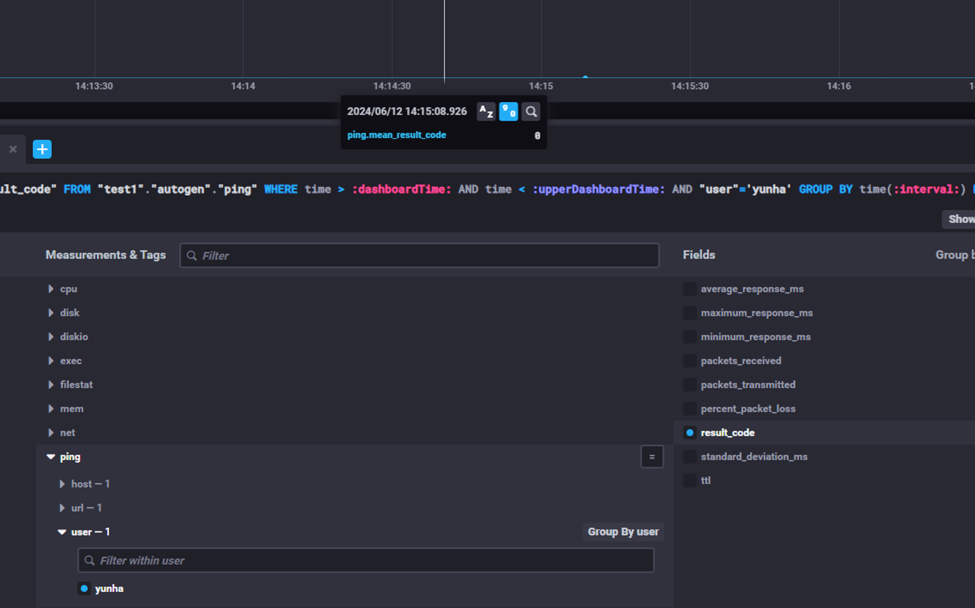The width and height of the screenshot is (975, 608).
Task: Click the equals toggle beside ping
Action: [x=652, y=457]
